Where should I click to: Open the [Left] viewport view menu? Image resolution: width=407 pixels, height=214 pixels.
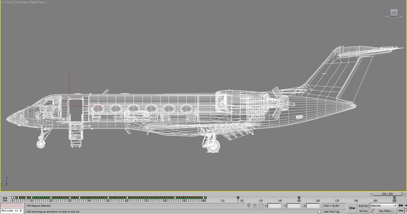[10, 2]
